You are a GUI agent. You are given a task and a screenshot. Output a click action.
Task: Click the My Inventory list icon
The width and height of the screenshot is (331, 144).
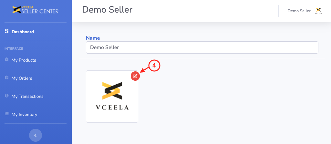[x=6, y=114]
